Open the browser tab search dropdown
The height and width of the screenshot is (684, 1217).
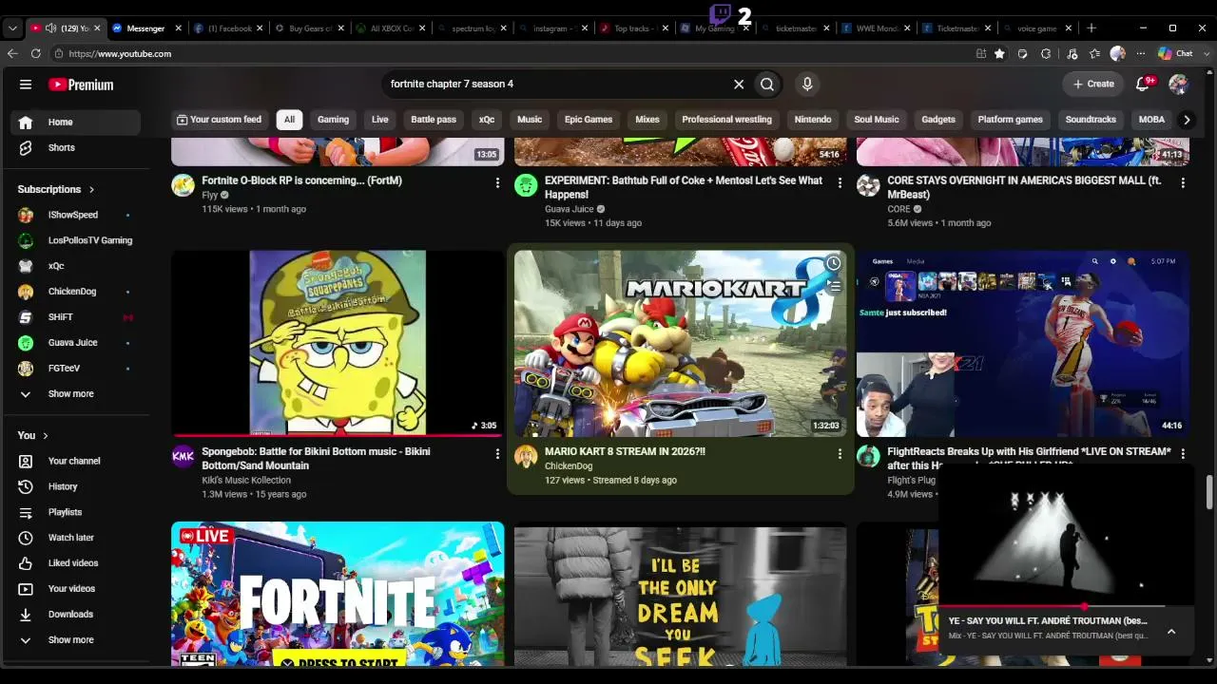(12, 28)
